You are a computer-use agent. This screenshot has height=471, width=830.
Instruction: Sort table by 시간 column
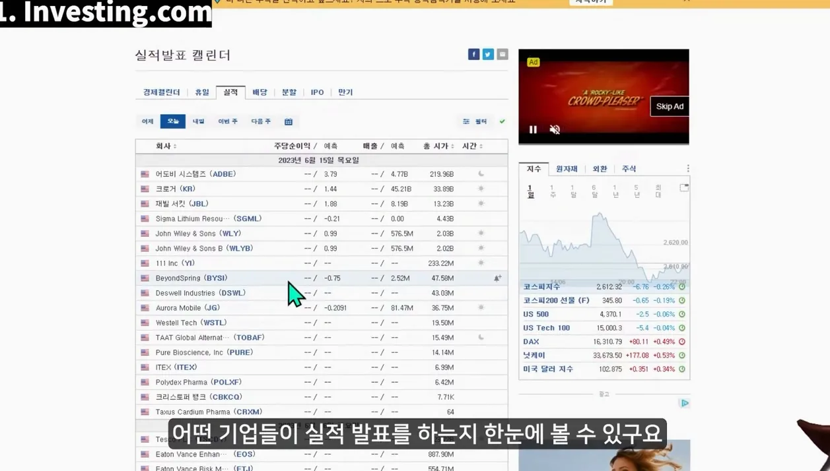coord(473,146)
